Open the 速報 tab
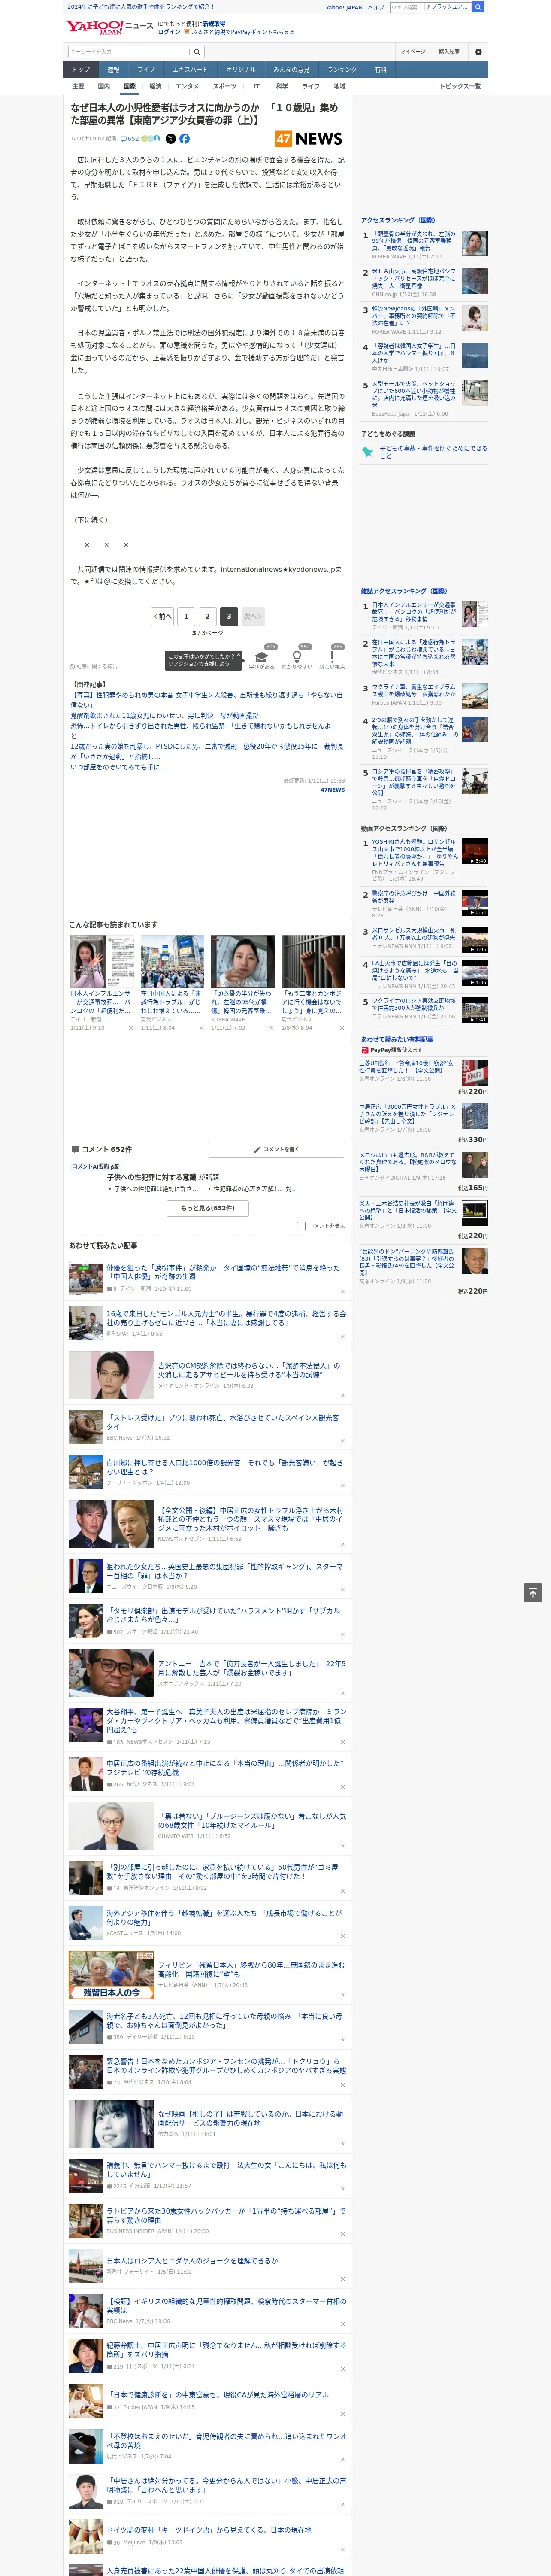The image size is (551, 2576). 113,70
